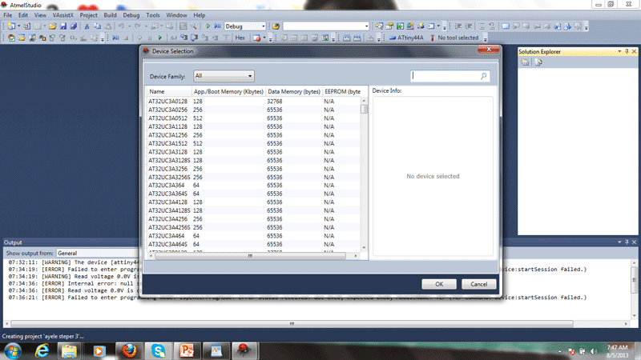Click the New Project toolbar icon
Screen dimensions: 641x360
(11, 26)
